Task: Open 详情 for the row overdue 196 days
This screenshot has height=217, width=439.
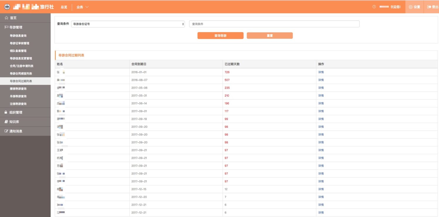Action: click(321, 103)
